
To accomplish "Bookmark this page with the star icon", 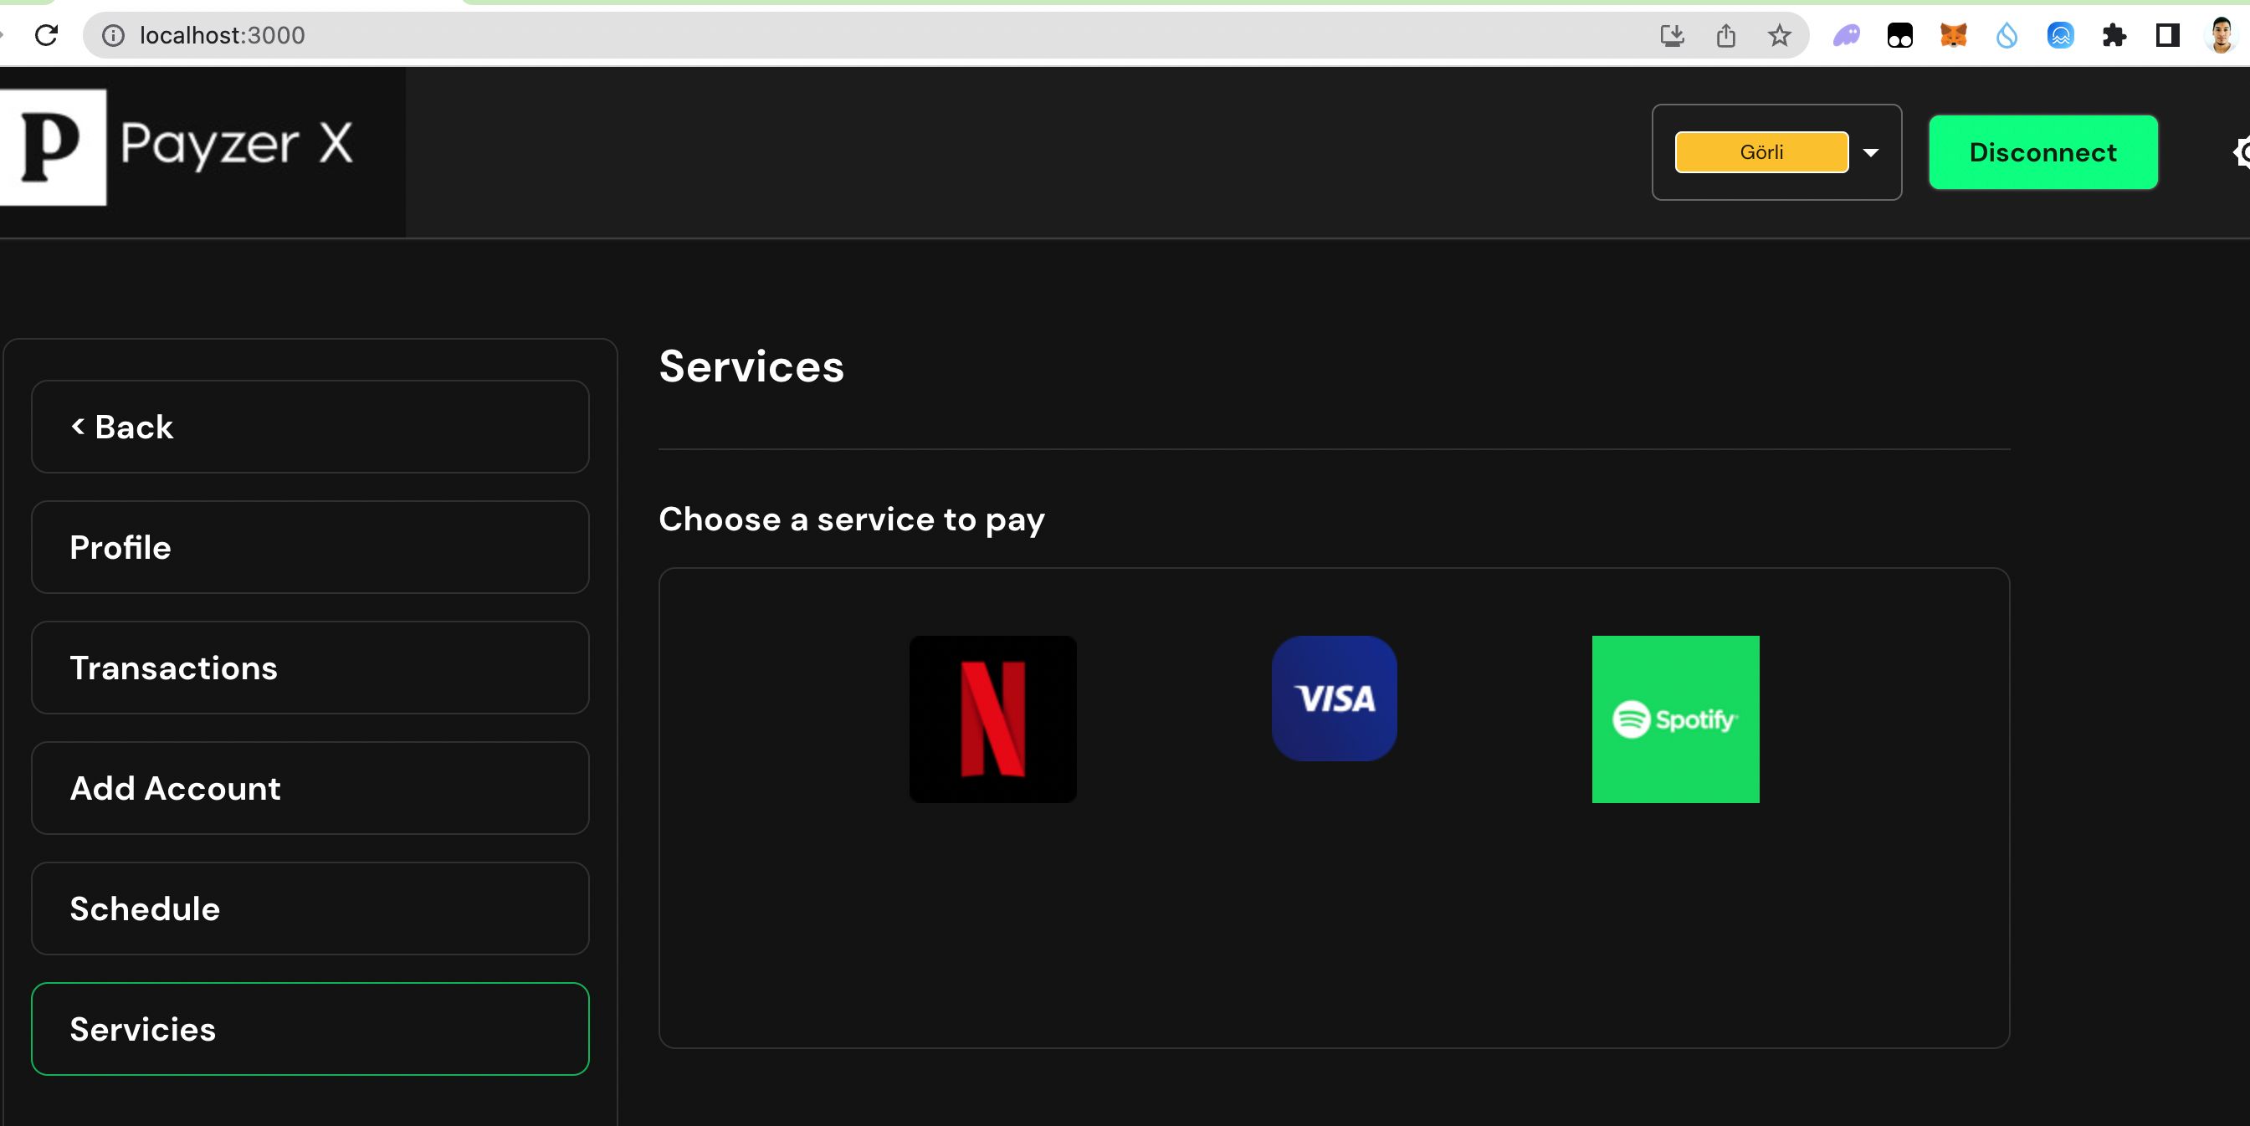I will (1779, 35).
